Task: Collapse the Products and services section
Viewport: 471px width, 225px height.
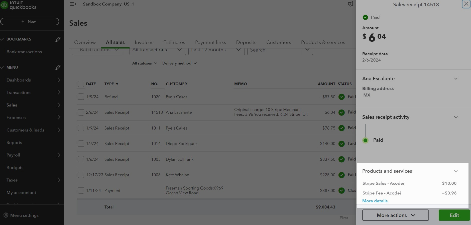Action: coord(456,171)
